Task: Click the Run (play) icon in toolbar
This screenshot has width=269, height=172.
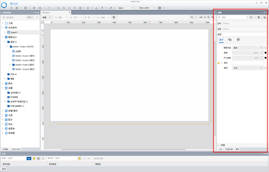Action: 88,8
